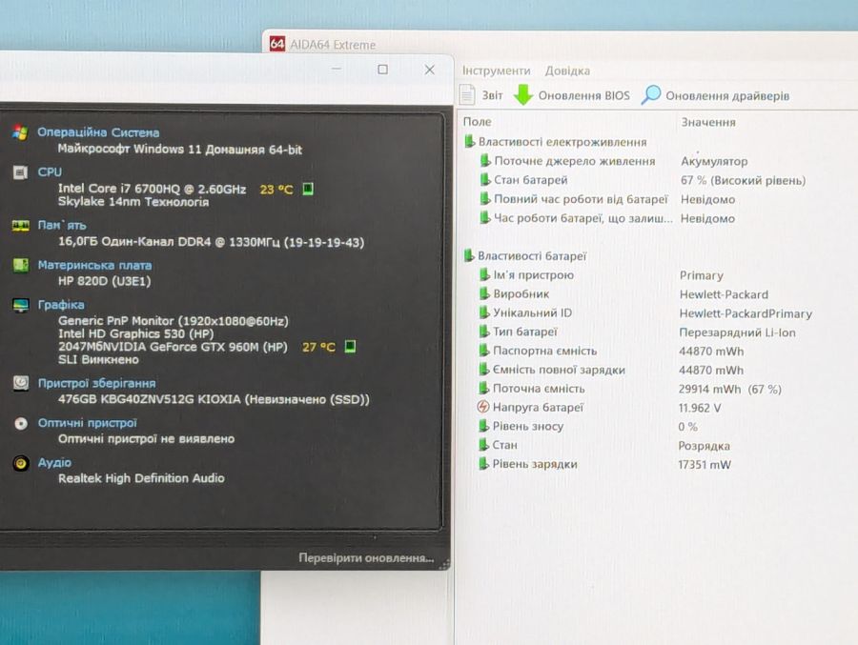Click icon beside Стан row

[483, 445]
